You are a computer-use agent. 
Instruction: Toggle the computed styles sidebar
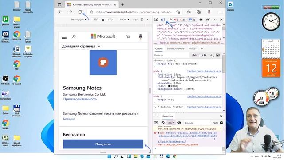coord(218,55)
